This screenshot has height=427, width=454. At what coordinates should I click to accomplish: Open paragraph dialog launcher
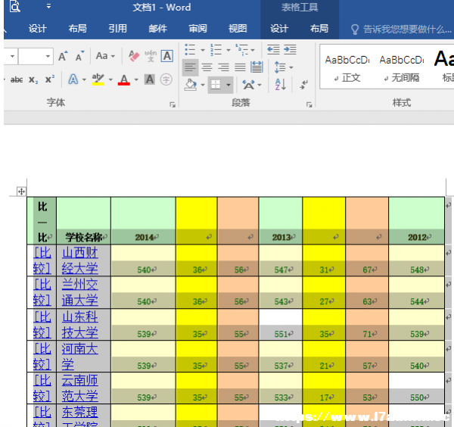click(x=309, y=104)
